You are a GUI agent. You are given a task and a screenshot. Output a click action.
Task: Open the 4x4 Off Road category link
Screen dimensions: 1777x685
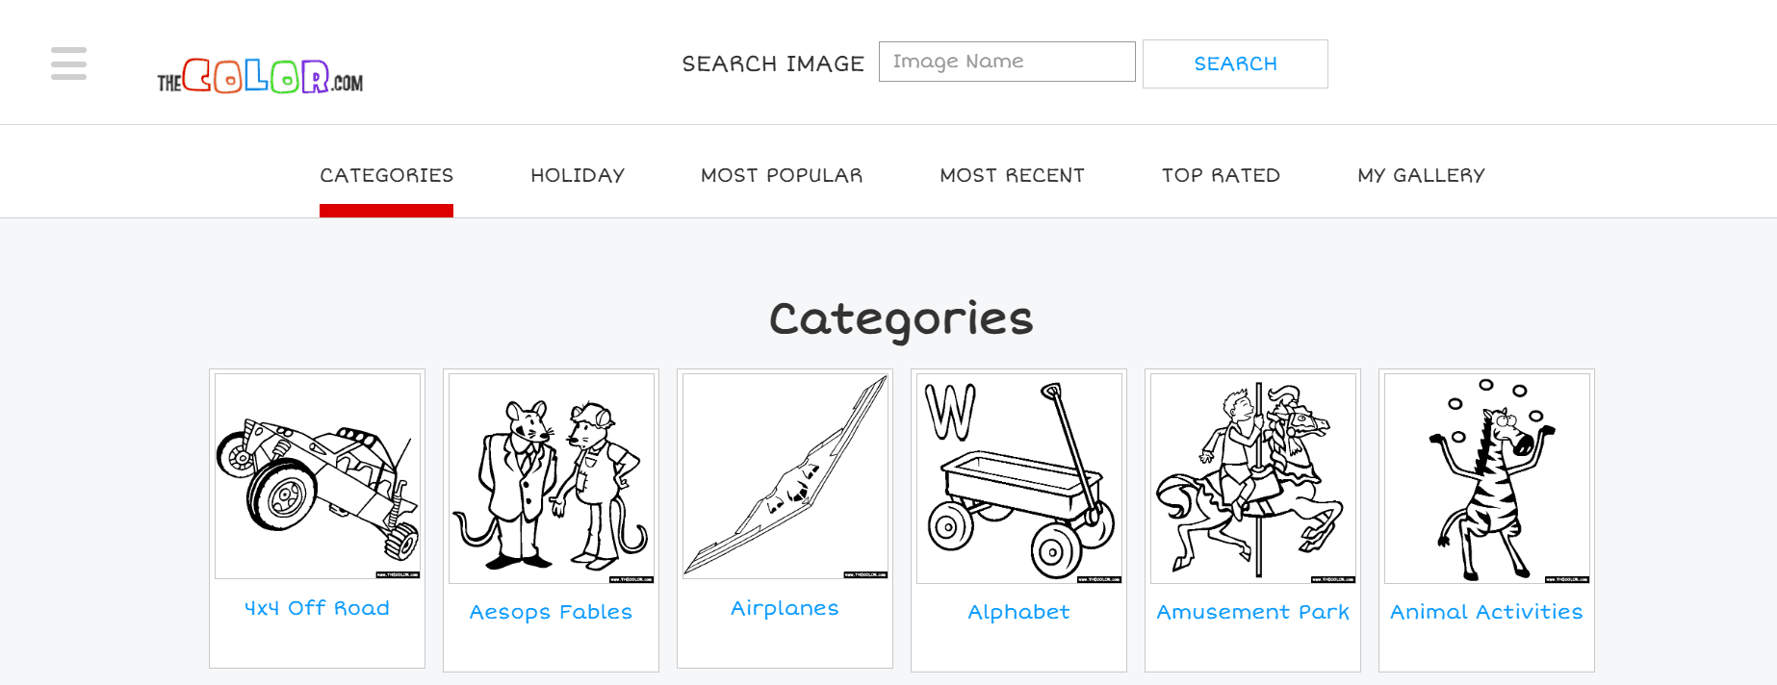(317, 607)
